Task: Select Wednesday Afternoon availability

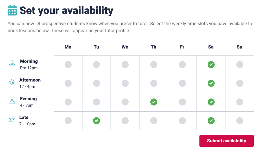Action: tap(125, 83)
